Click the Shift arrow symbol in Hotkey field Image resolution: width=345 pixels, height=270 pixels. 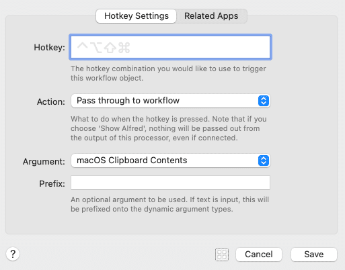[x=110, y=47]
